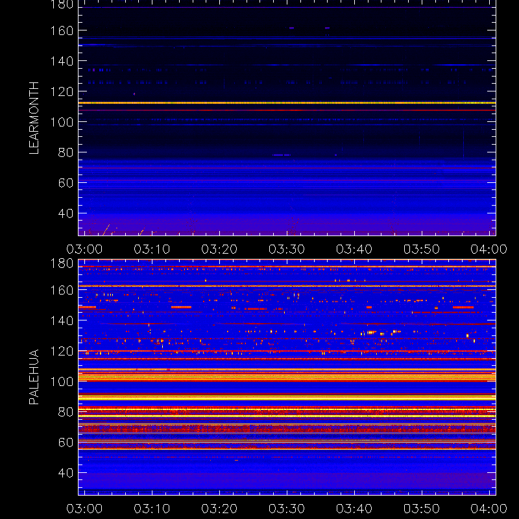Click the PALEHUA station axis label

pos(34,377)
